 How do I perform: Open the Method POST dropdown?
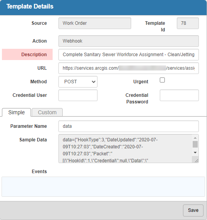tap(78, 82)
